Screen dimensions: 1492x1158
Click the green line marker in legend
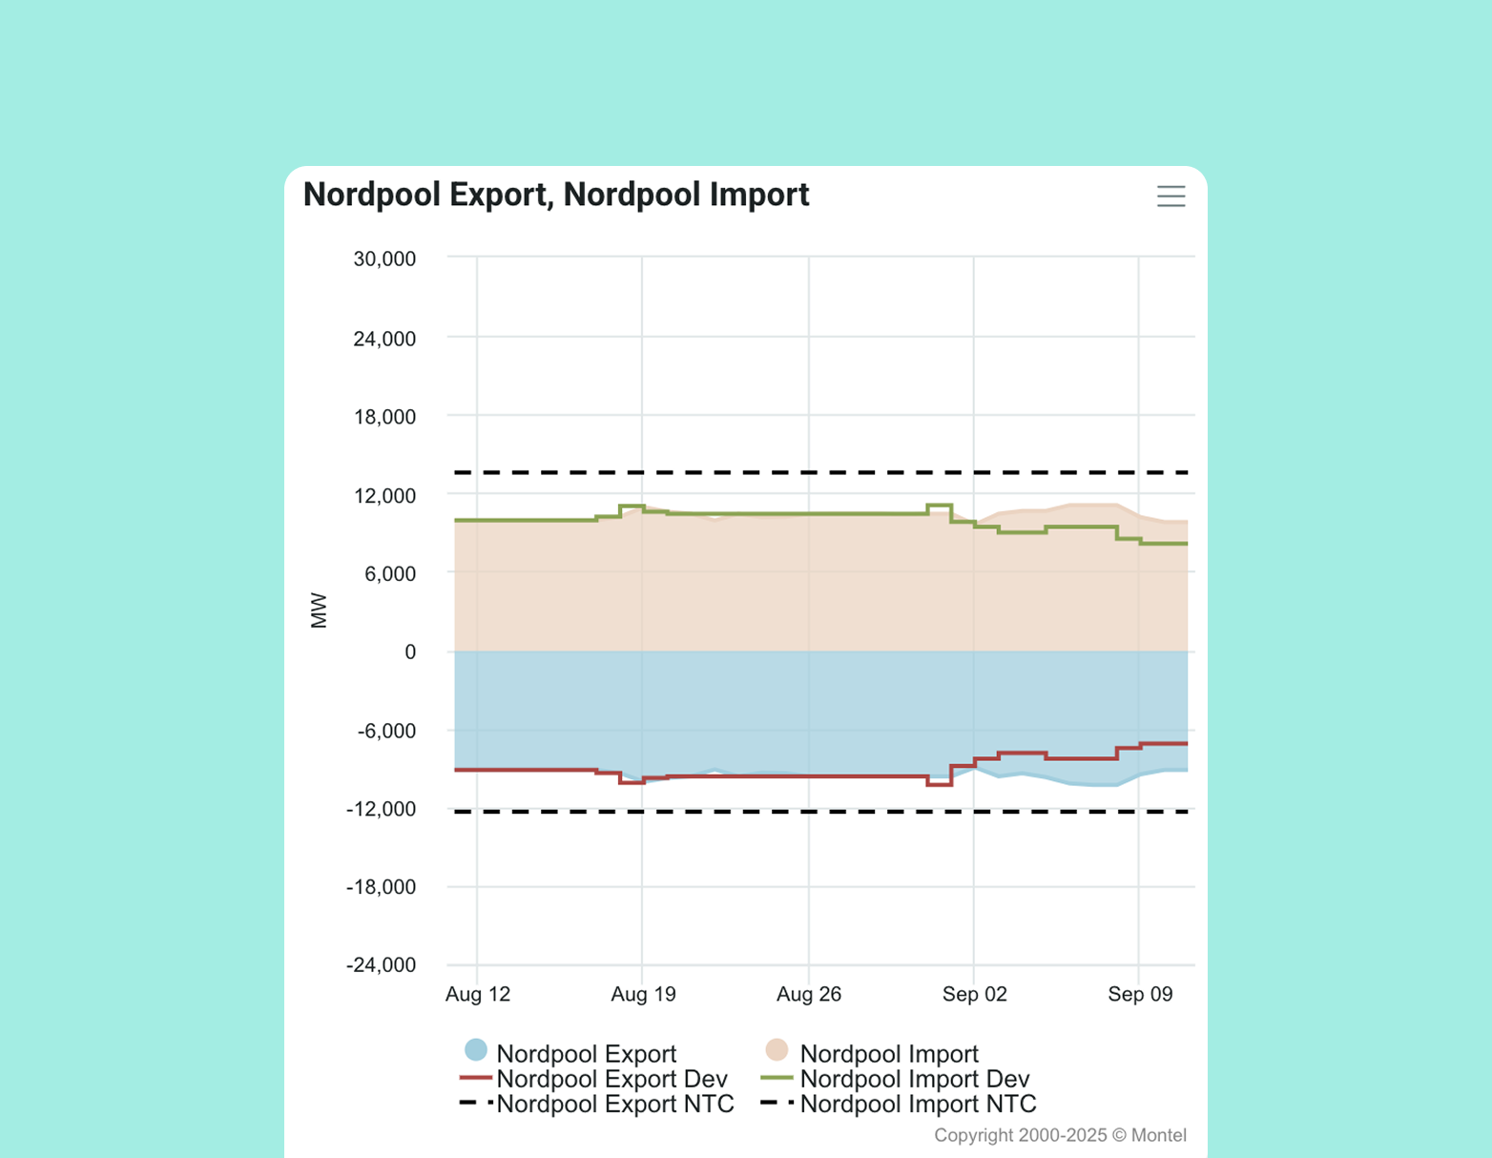coord(777,1078)
